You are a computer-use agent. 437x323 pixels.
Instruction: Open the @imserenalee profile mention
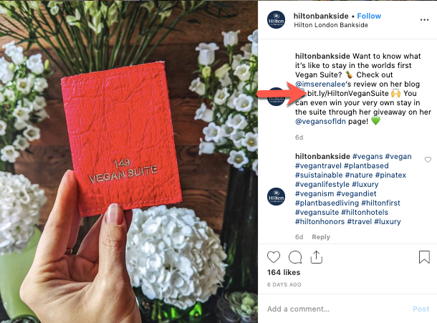[x=320, y=84]
